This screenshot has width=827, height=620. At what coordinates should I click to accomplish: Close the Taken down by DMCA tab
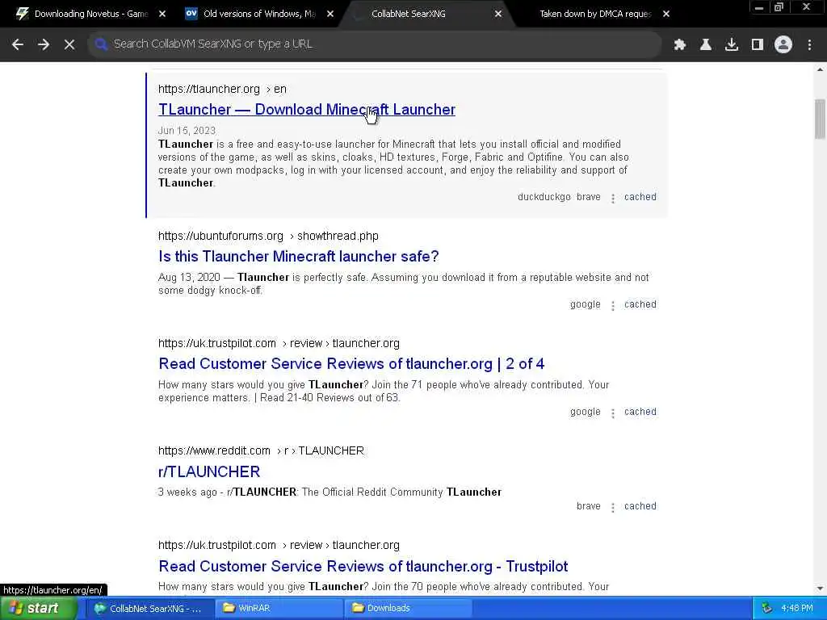click(666, 14)
